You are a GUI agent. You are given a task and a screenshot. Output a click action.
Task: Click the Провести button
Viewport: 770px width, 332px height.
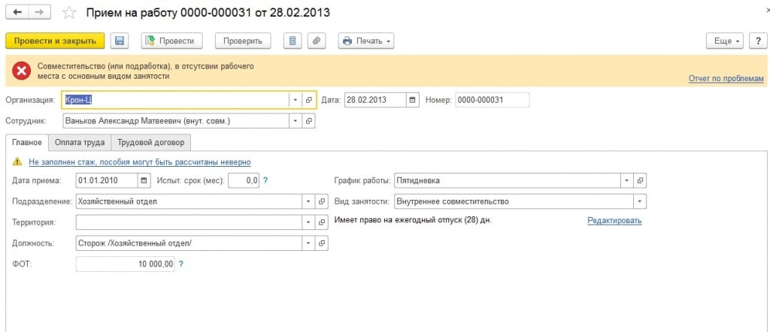(171, 41)
